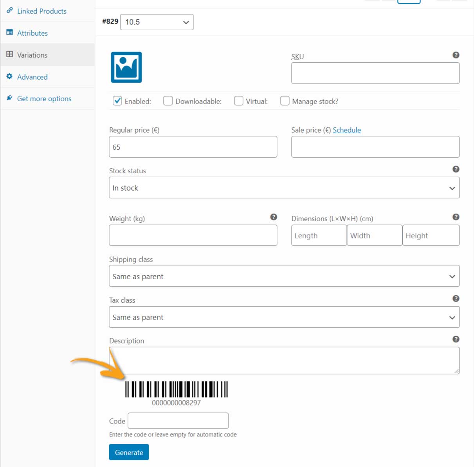Open the variation size dropdown showing 10.5
This screenshot has height=467, width=474.
pos(157,22)
